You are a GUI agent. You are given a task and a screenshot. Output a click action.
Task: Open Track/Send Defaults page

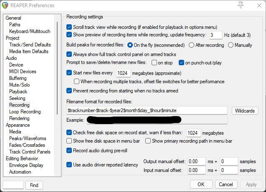(30, 45)
